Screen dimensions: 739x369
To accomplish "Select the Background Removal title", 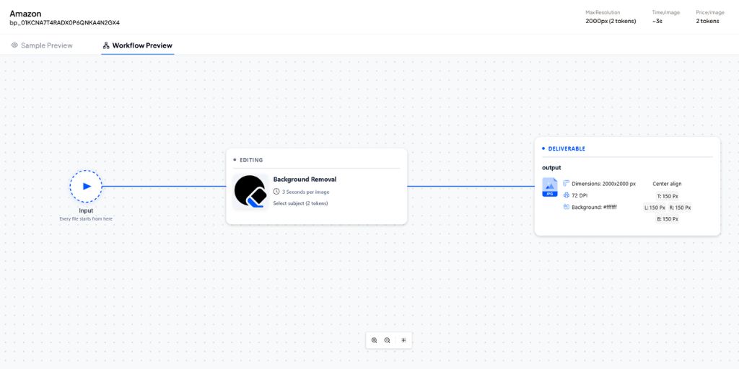I will pos(305,179).
